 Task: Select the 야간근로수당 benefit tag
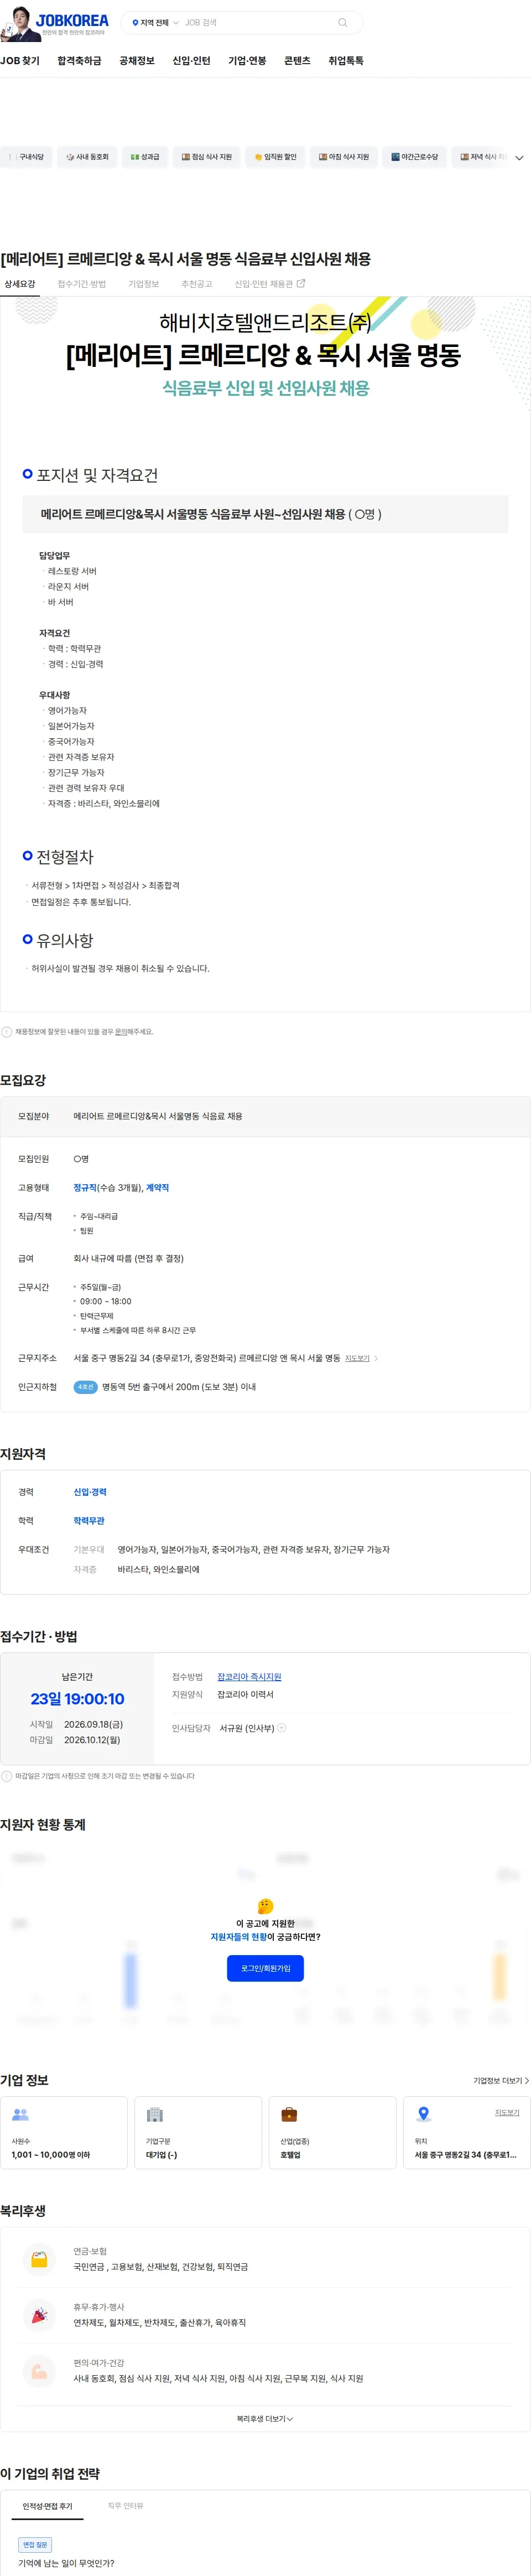click(414, 157)
